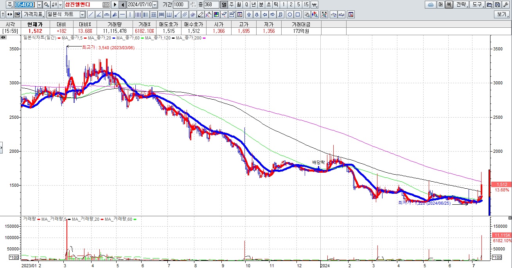This screenshot has height=268, width=512.
Task: Open the 가격지표 indicator dropdown
Action: [33, 14]
